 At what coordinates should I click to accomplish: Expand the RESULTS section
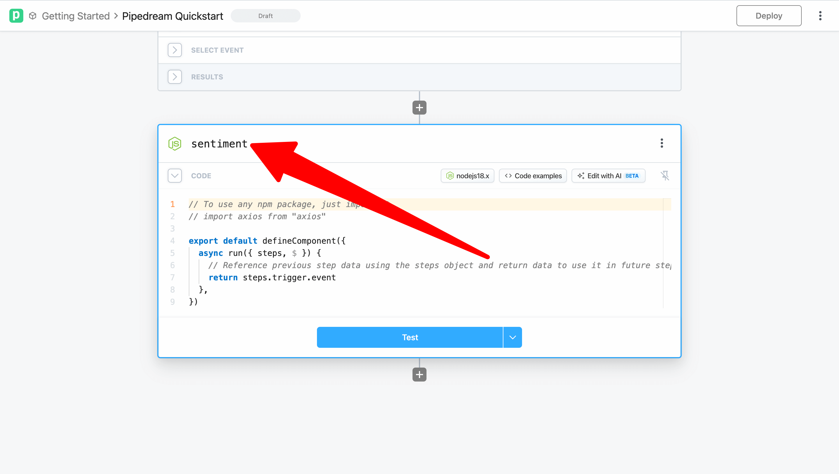175,76
